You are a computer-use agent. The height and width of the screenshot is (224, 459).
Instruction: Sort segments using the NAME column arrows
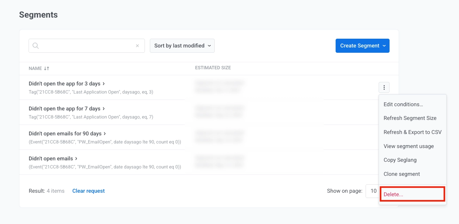47,68
